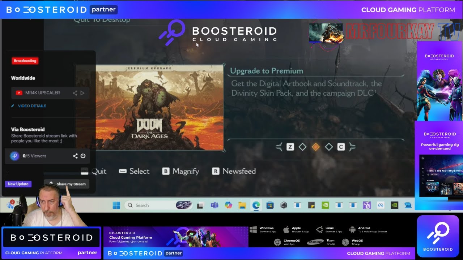Screen dimensions: 463x260
Task: Click the power icon in the Viewers row
Action: (83, 156)
